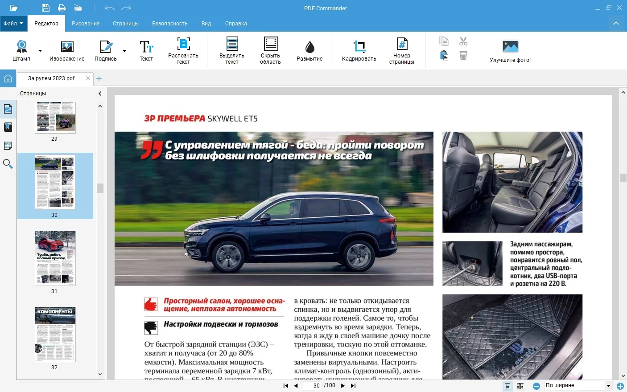The image size is (627, 392).
Task: Open page 31 thumbnail
Action: click(55, 258)
